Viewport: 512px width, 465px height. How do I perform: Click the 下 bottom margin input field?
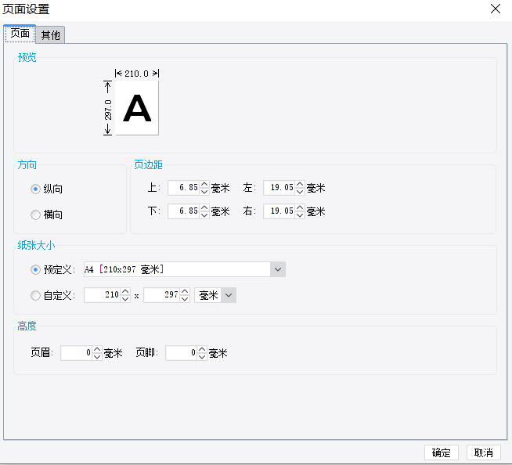pyautogui.click(x=184, y=211)
